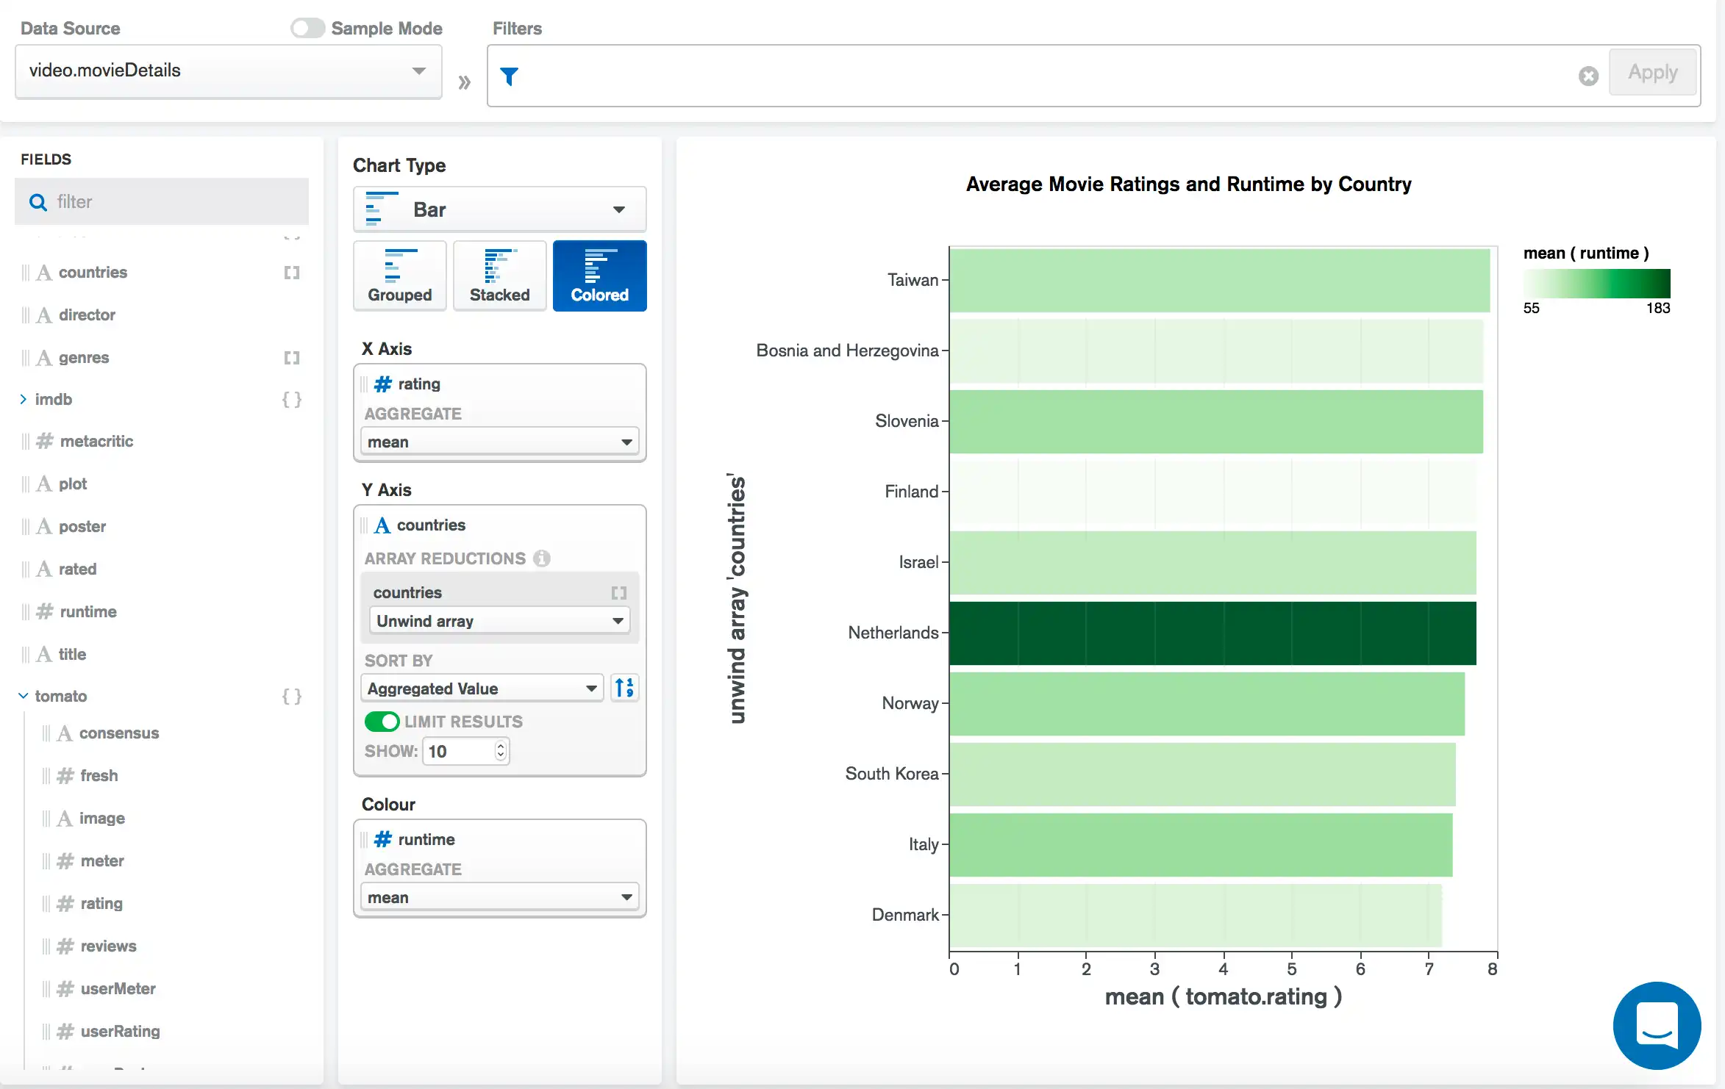Click the Grouped bar chart icon
The height and width of the screenshot is (1089, 1725).
(399, 273)
